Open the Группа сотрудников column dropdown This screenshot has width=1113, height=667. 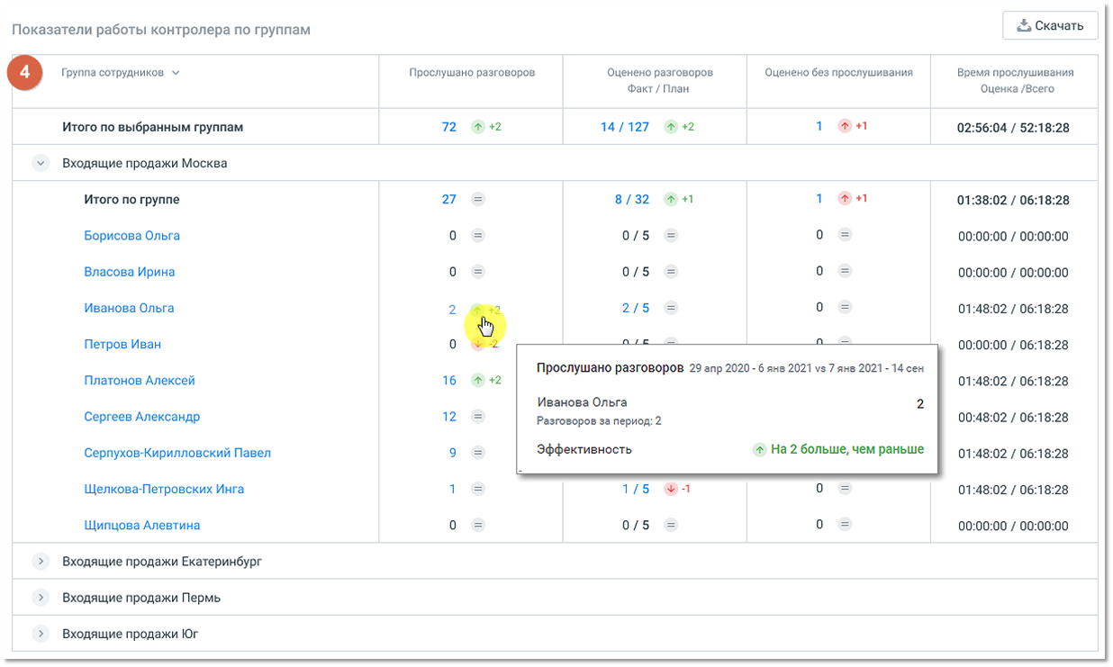[x=176, y=73]
